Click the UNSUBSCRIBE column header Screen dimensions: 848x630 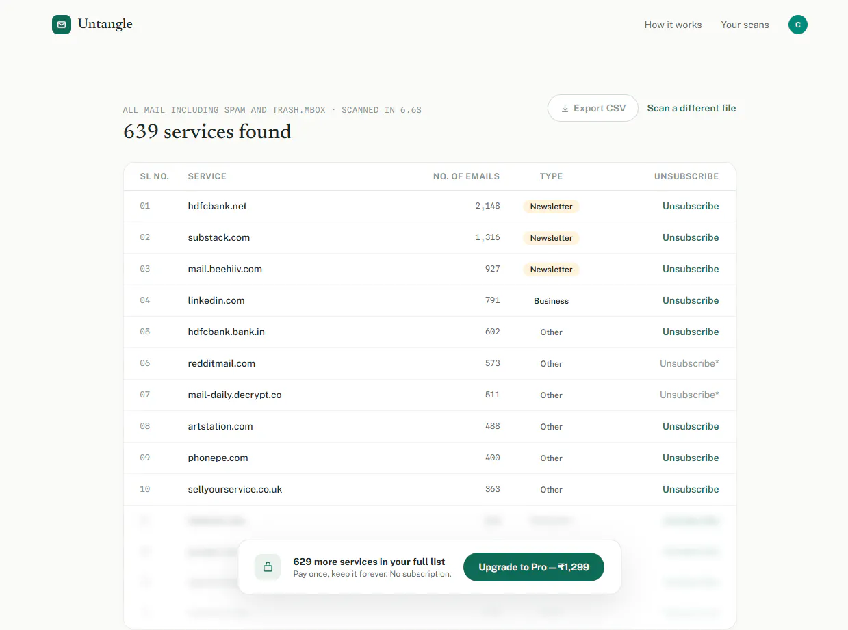pyautogui.click(x=686, y=176)
